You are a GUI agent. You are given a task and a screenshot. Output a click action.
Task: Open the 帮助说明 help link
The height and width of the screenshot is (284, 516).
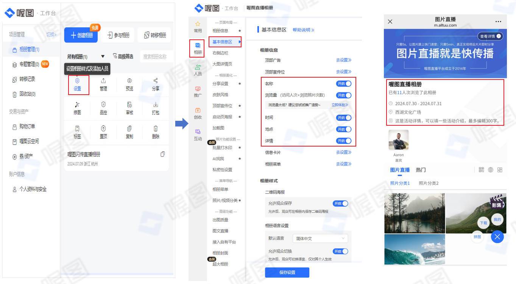tap(303, 30)
